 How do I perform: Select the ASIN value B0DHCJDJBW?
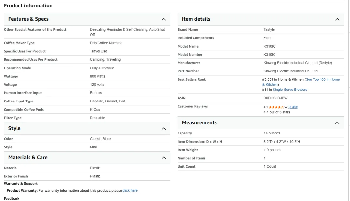coord(275,98)
